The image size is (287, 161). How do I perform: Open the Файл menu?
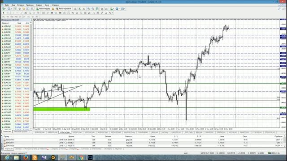(x=7, y=5)
